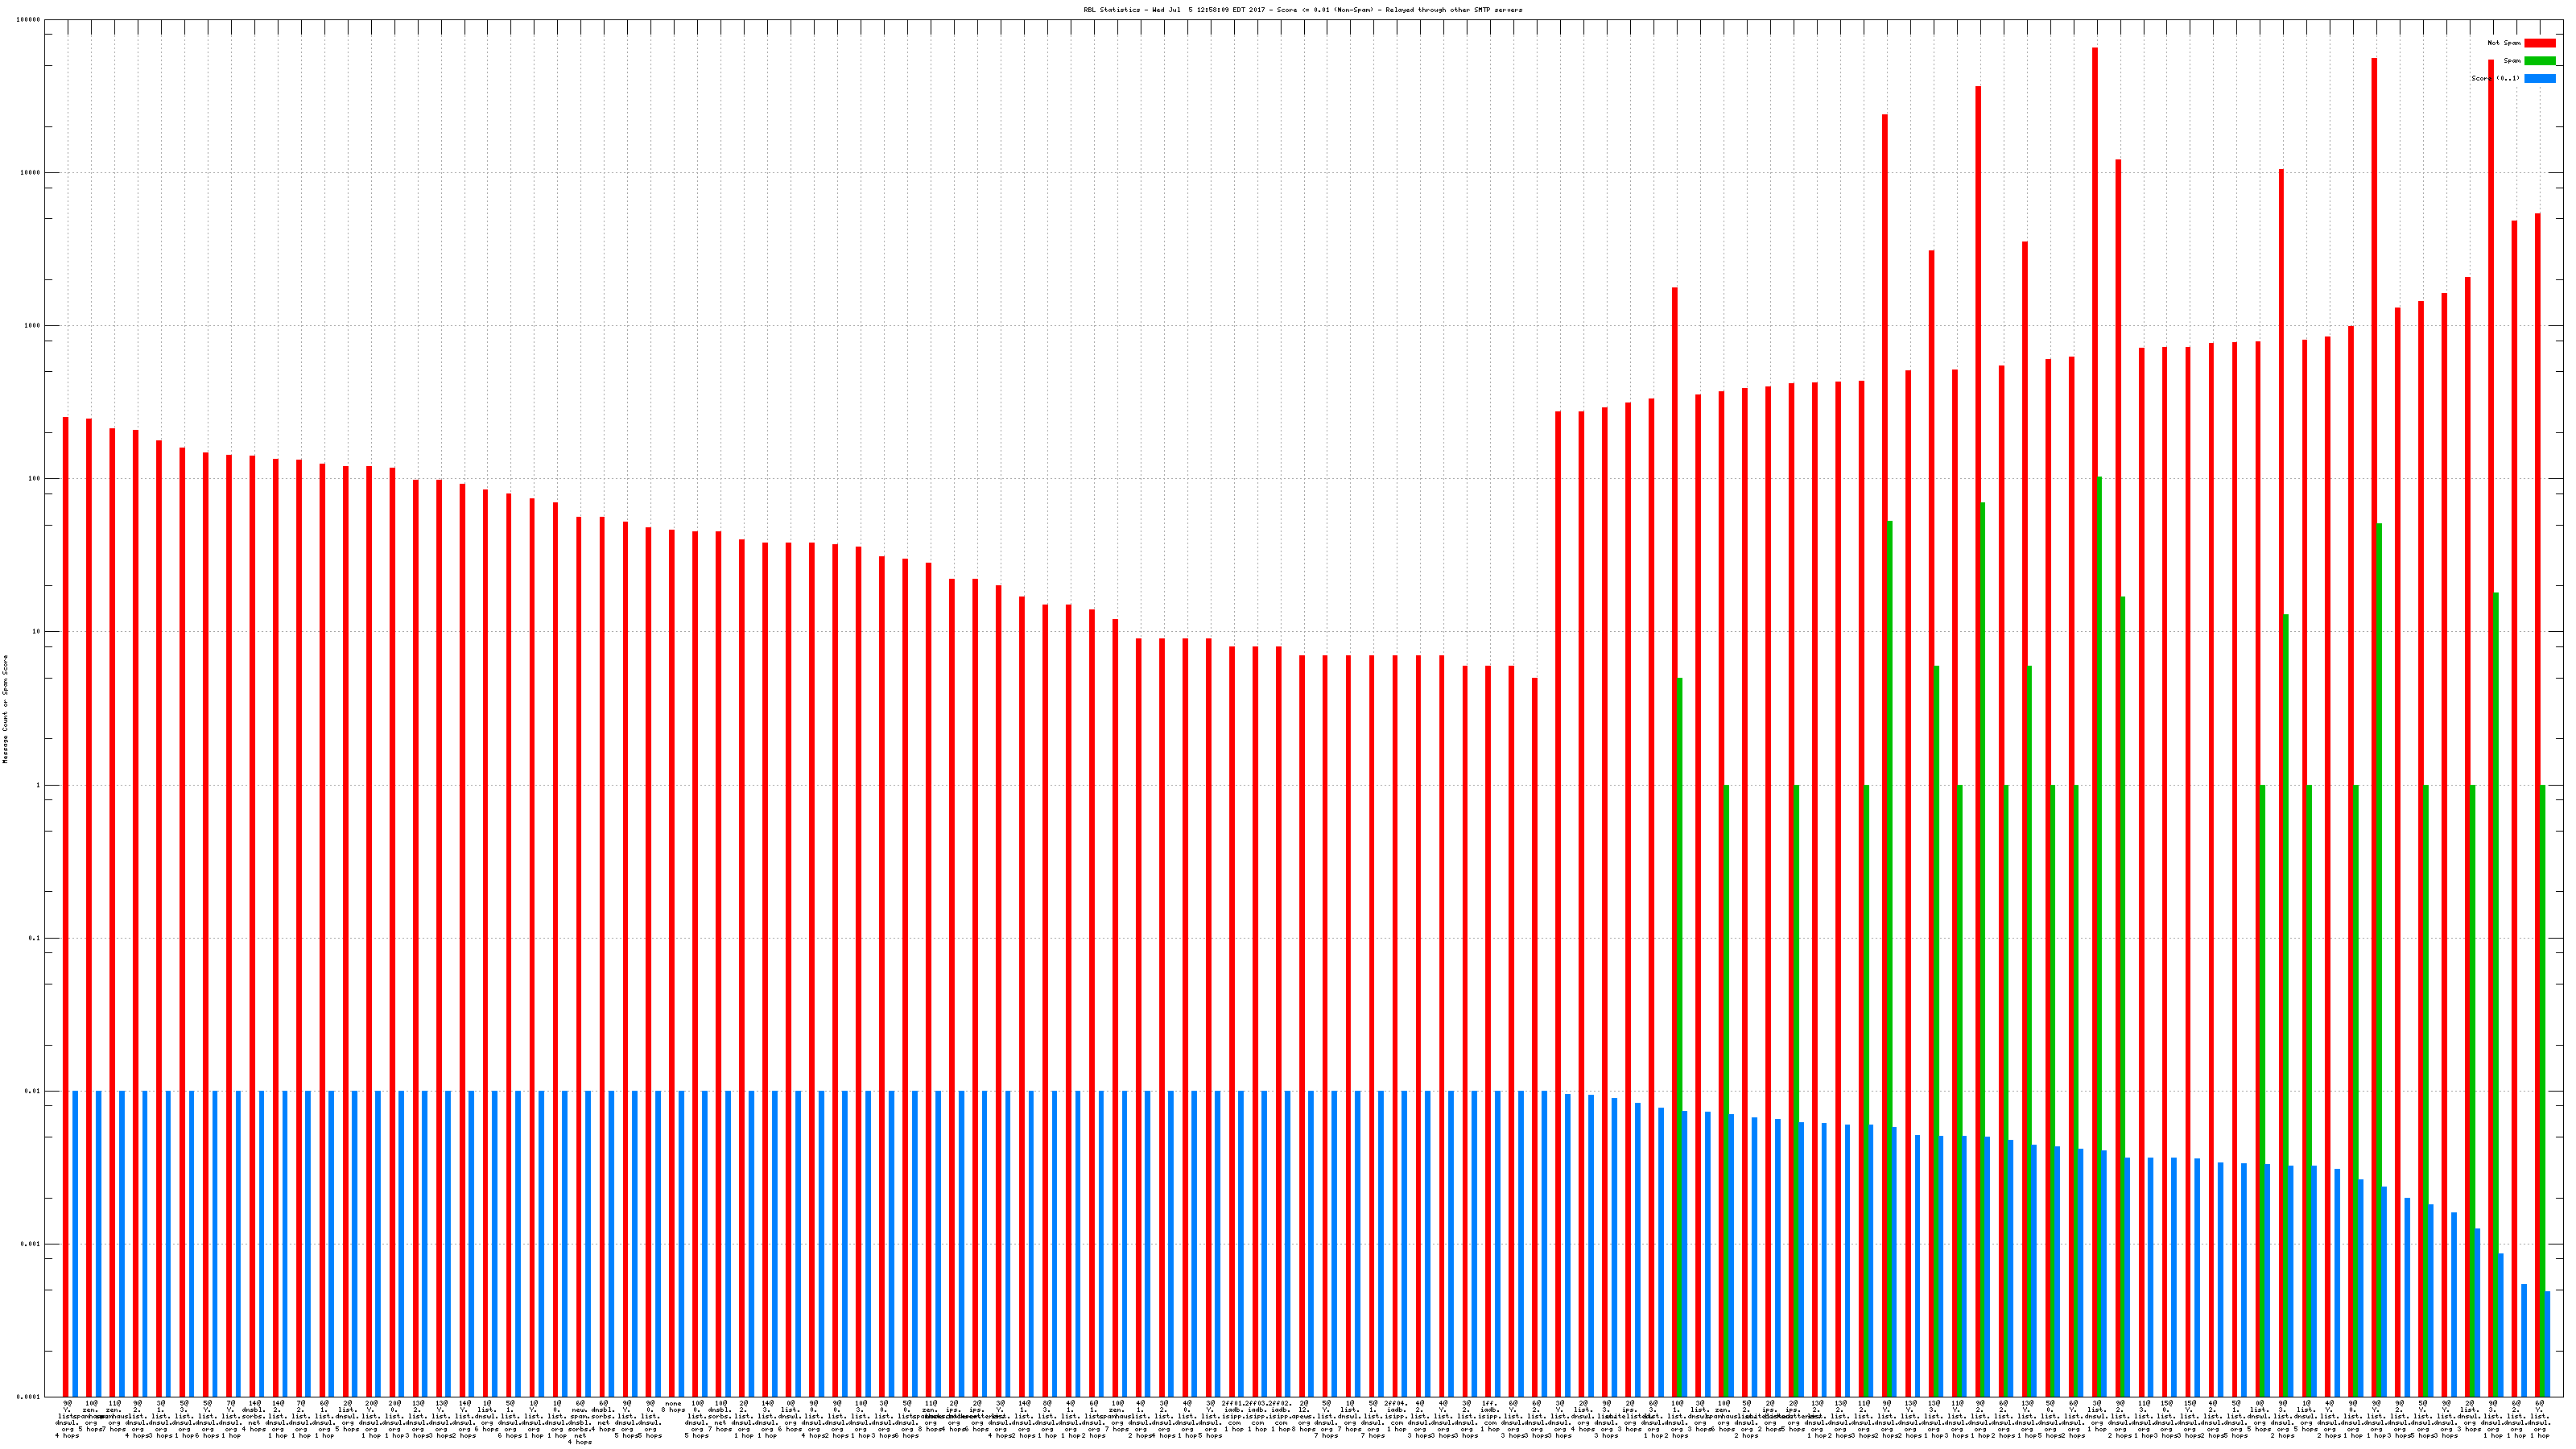This screenshot has height=1449, width=2576.
Task: Click the Not Spam legend label
Action: pyautogui.click(x=2504, y=43)
